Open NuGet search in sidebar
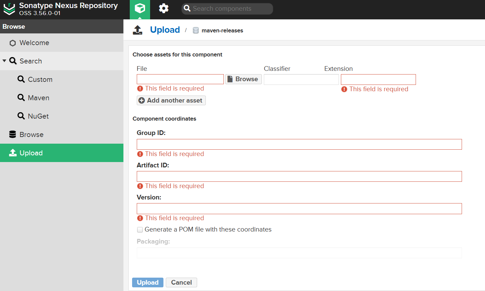This screenshot has height=291, width=485. [x=62, y=116]
